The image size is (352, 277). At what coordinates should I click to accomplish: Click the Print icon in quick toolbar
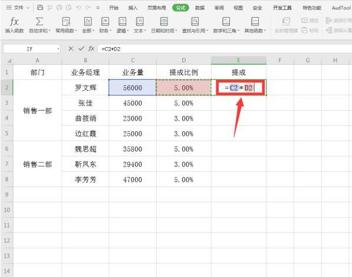point(60,8)
